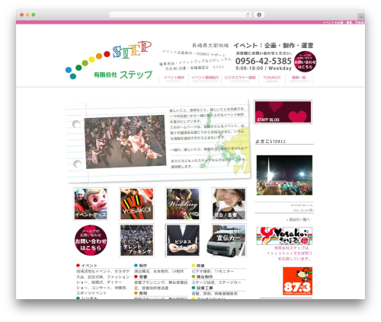Screen dimensions: 381x322
Task: Click the 映像 heading with yellow dot
Action: coord(198,266)
